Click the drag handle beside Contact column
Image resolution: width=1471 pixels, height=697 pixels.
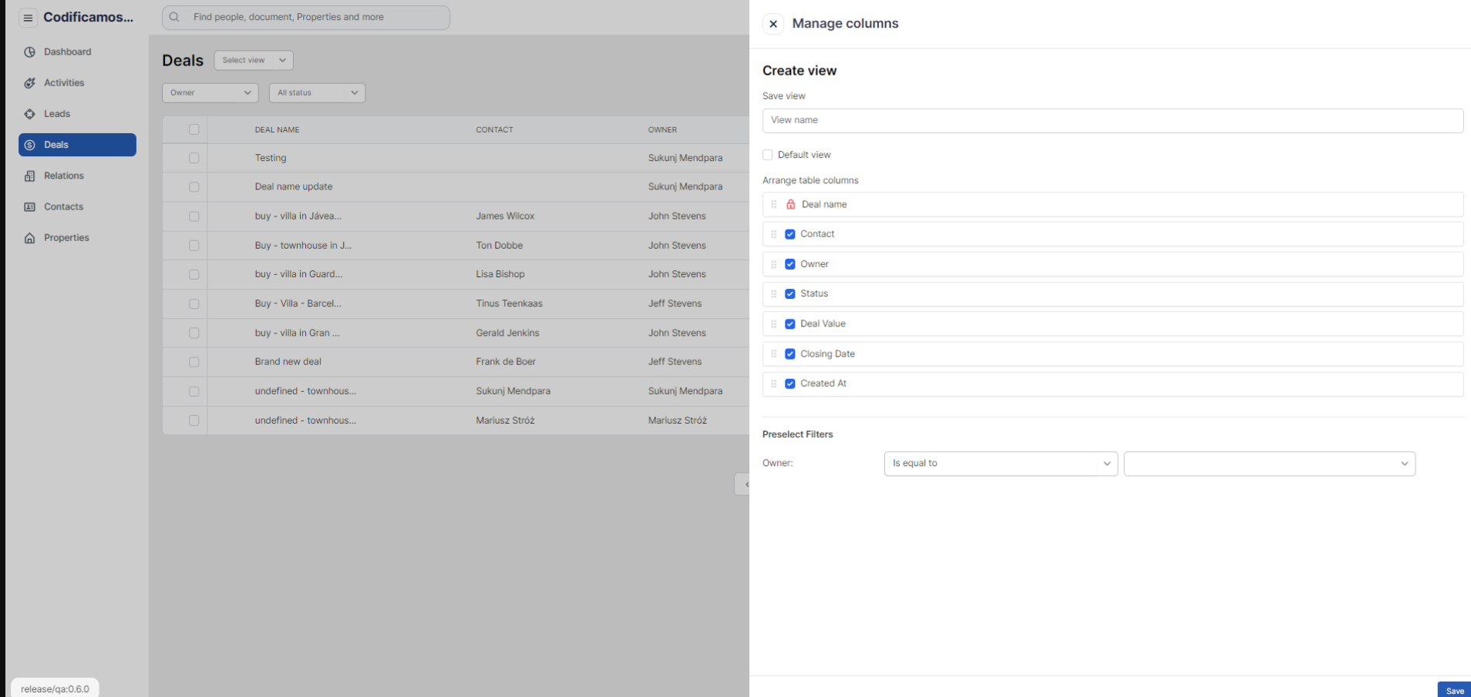click(x=773, y=234)
